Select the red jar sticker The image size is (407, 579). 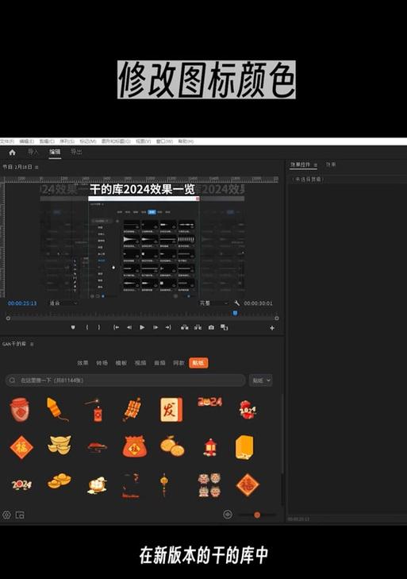coord(20,410)
